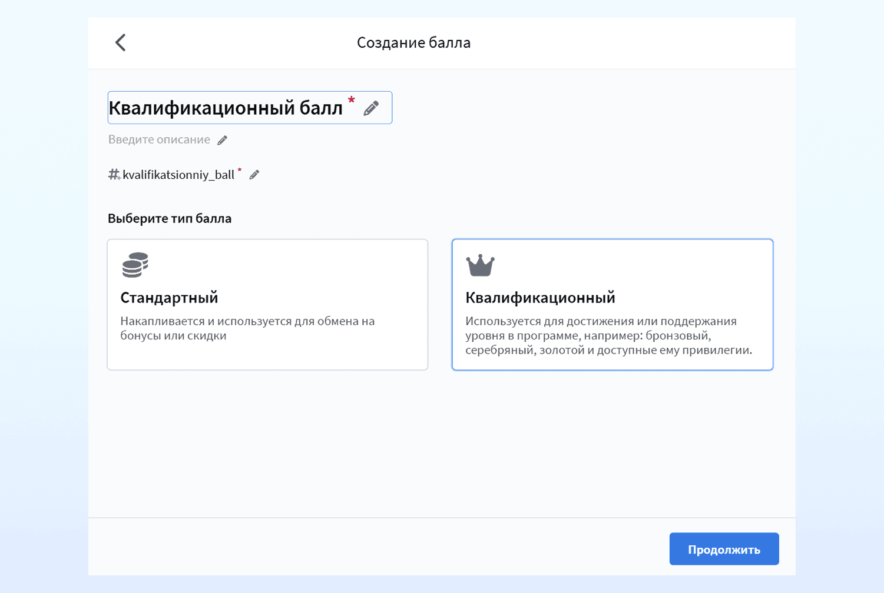Click the Создание балла page title

413,42
